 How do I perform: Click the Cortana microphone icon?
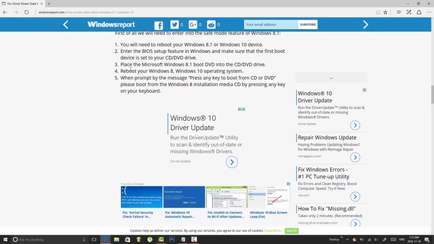click(83, 239)
